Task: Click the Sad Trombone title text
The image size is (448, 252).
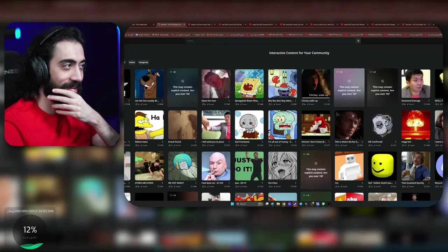Action: (242, 142)
